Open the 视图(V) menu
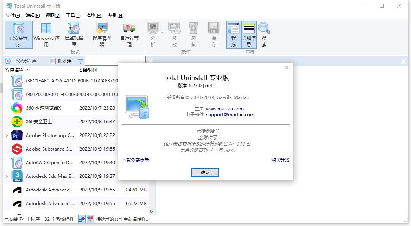The image size is (411, 226). coord(53,16)
